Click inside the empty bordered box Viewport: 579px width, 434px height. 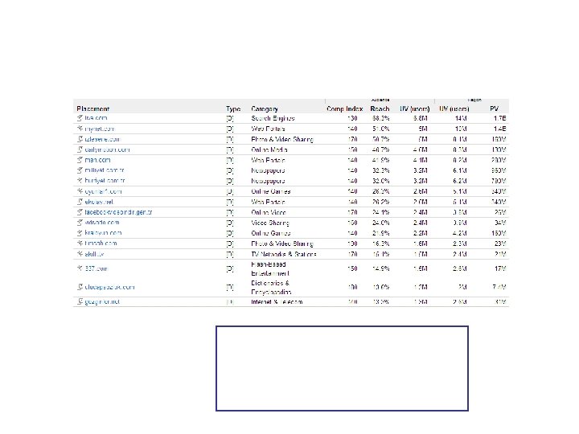[x=342, y=368]
